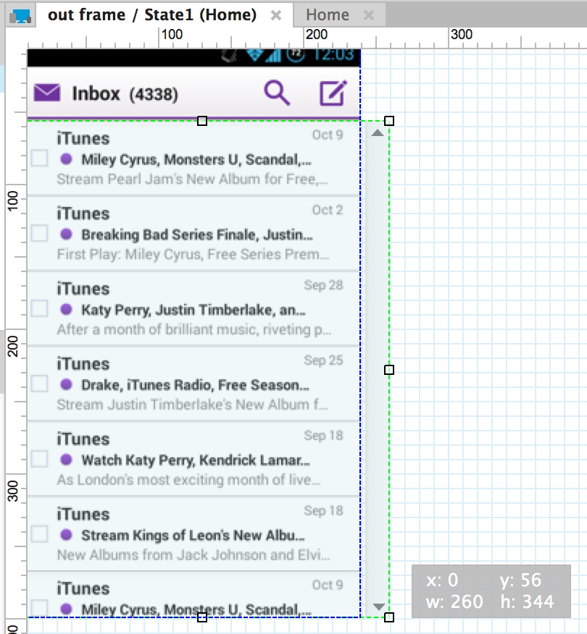Click the Wi-Fi icon in phone status bar
Image resolution: width=587 pixels, height=634 pixels.
tap(255, 55)
